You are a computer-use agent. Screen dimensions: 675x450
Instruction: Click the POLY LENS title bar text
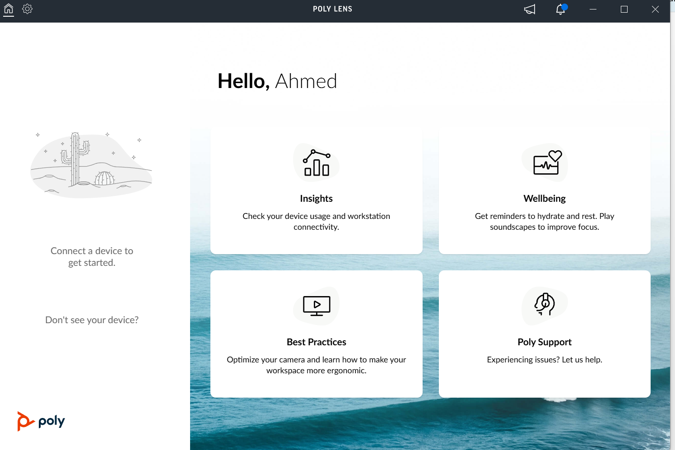332,9
